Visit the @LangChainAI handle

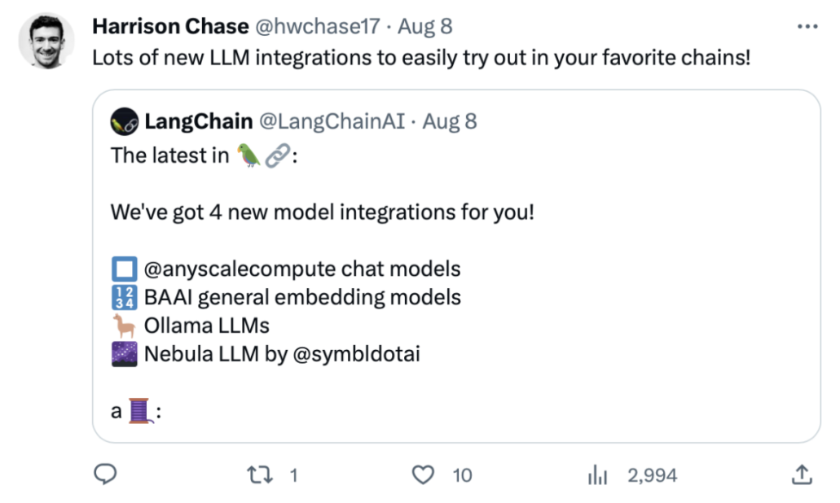click(332, 121)
